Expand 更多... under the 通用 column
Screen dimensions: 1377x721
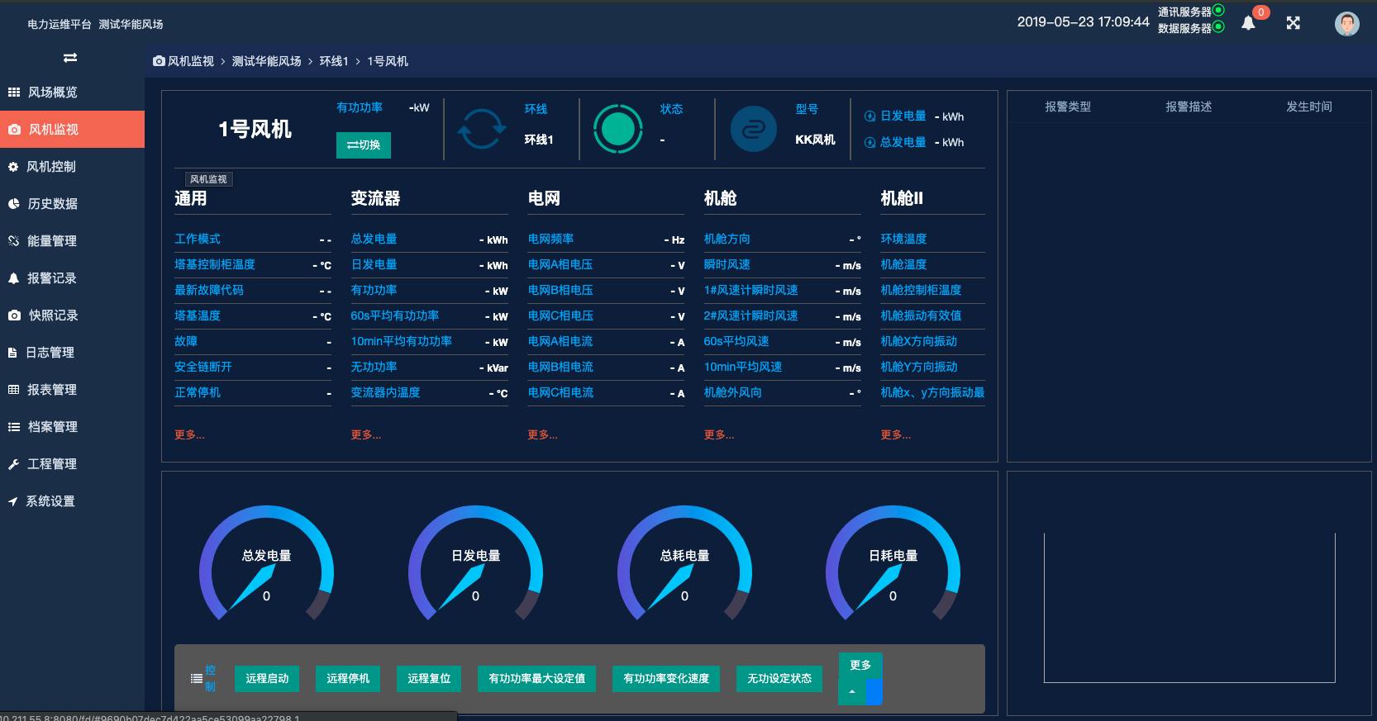(x=189, y=434)
